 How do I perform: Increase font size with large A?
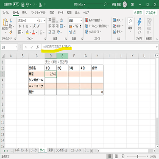pos(35,26)
